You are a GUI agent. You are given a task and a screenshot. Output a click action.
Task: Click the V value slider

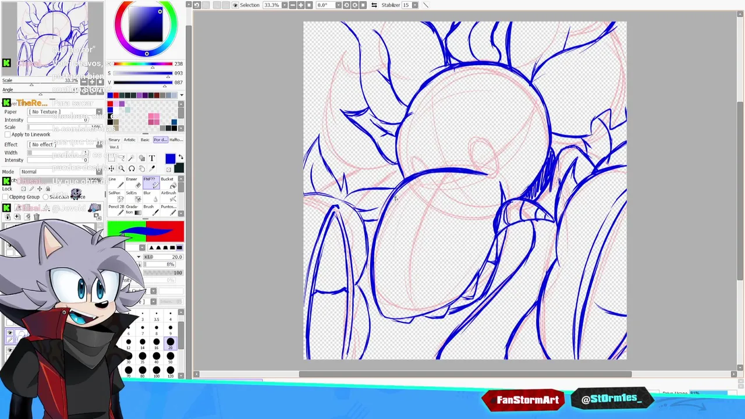[x=143, y=83]
